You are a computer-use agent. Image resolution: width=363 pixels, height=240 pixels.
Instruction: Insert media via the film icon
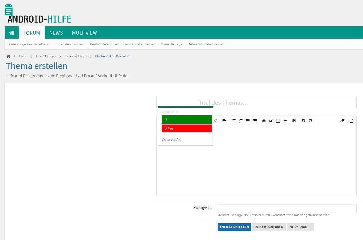tap(278, 121)
